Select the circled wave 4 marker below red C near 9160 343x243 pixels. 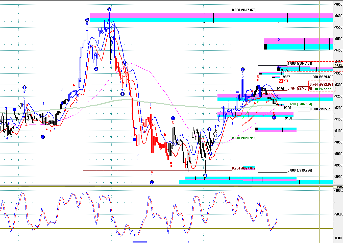(x=274, y=117)
